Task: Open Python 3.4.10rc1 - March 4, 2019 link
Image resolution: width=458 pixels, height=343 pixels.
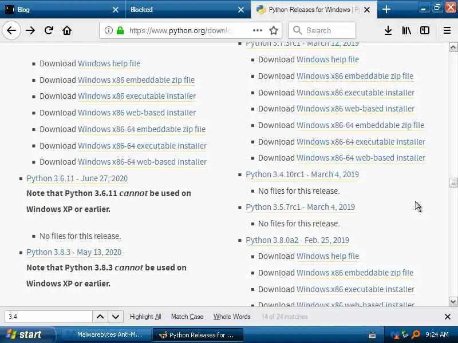Action: pyautogui.click(x=302, y=174)
